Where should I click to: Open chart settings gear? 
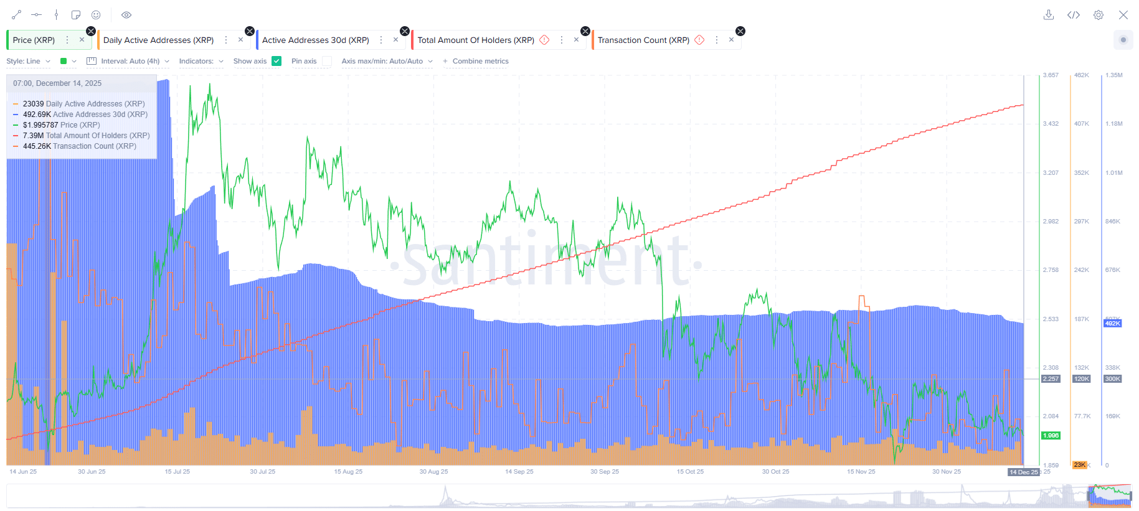[1099, 15]
